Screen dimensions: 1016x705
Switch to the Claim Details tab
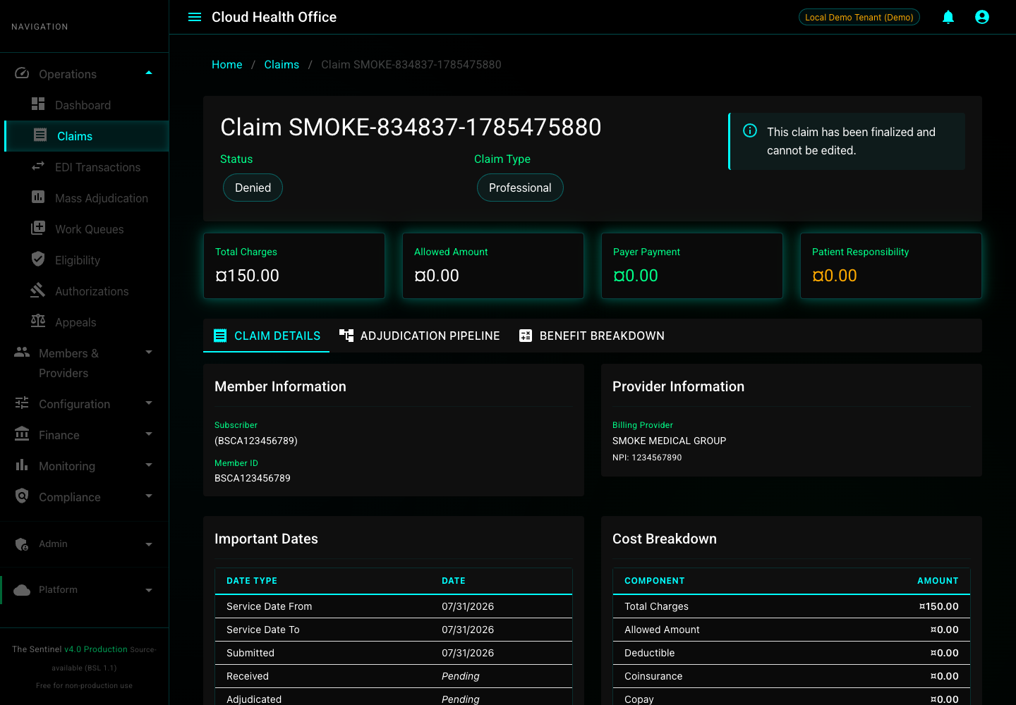click(267, 336)
